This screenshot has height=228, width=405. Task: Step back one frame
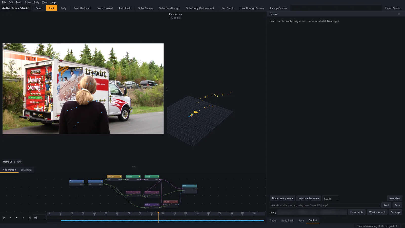tap(10, 218)
